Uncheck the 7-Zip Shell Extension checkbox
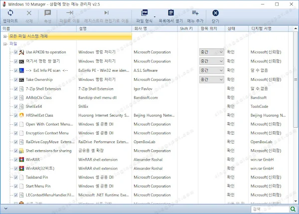 (x=16, y=89)
